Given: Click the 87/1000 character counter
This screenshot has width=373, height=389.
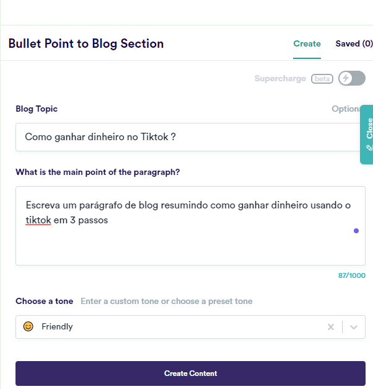Looking at the screenshot, I should click(351, 275).
